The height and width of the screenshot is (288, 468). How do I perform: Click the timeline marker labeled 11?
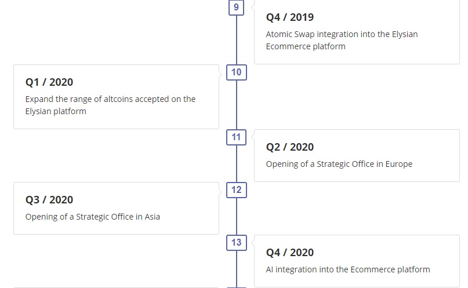(236, 137)
